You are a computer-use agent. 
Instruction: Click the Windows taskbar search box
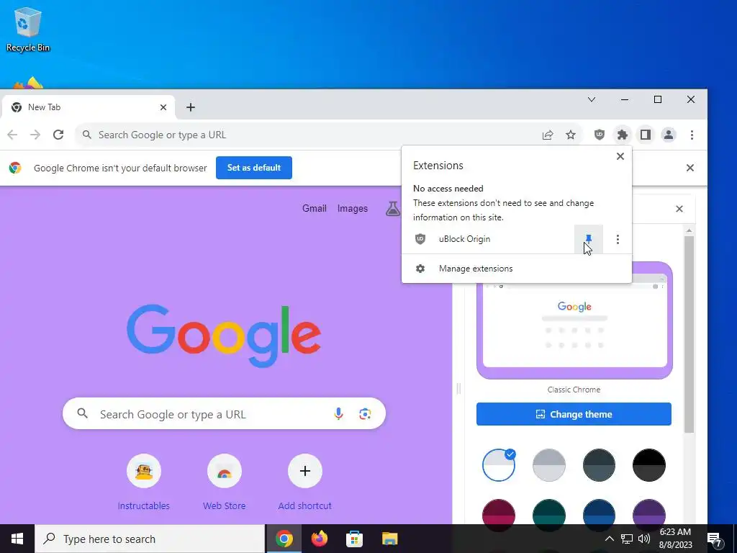coord(150,539)
